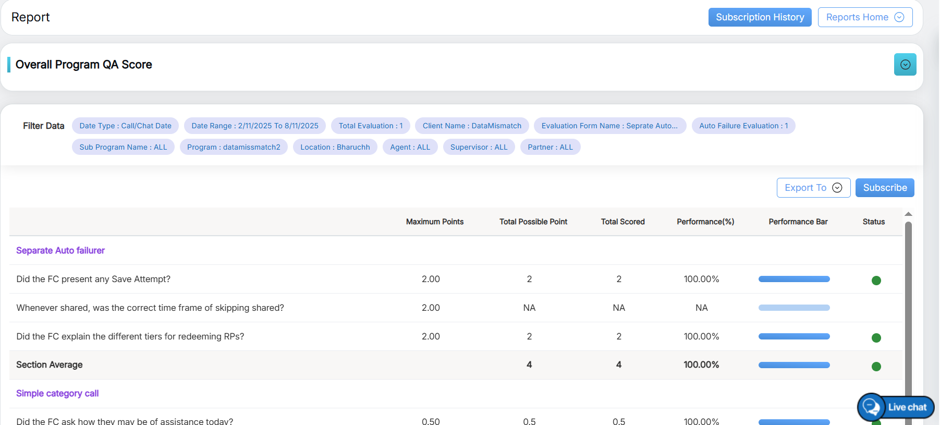Open the Live chat bubble icon
The image size is (940, 425).
click(x=872, y=407)
